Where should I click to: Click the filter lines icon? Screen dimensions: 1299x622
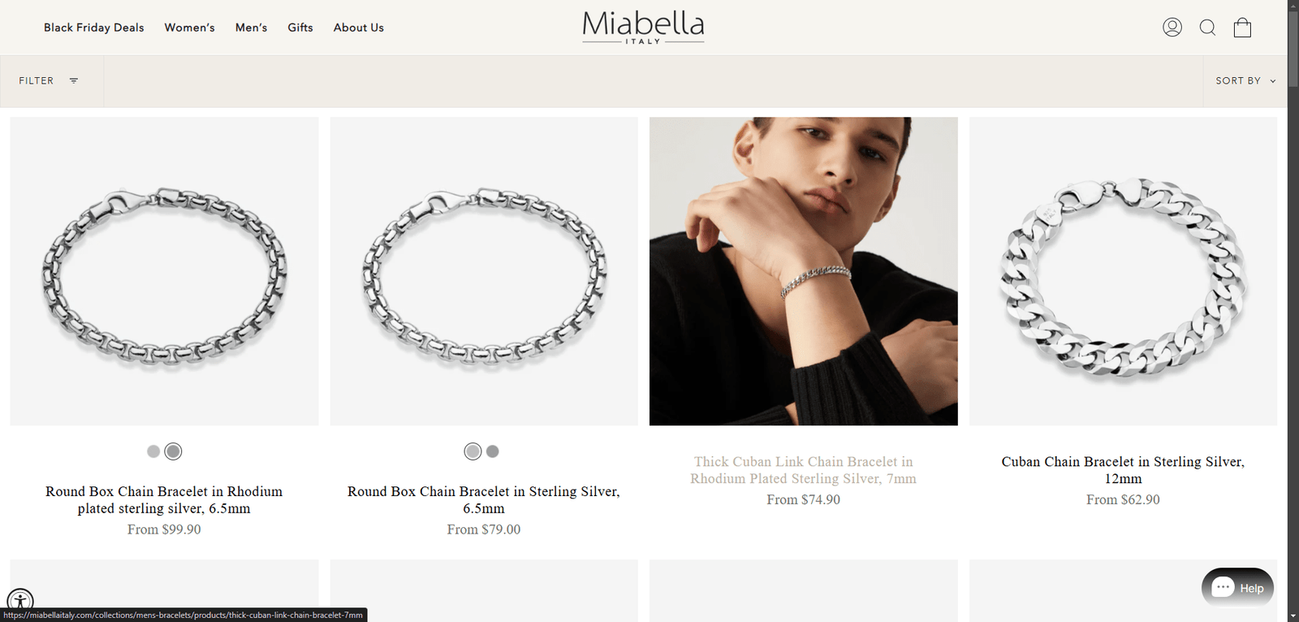(74, 80)
